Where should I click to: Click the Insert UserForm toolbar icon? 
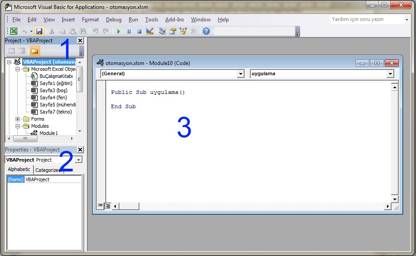click(x=24, y=31)
